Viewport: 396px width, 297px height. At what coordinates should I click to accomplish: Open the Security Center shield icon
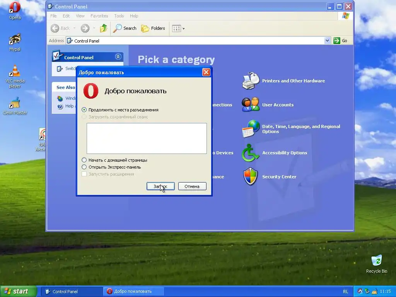(250, 176)
